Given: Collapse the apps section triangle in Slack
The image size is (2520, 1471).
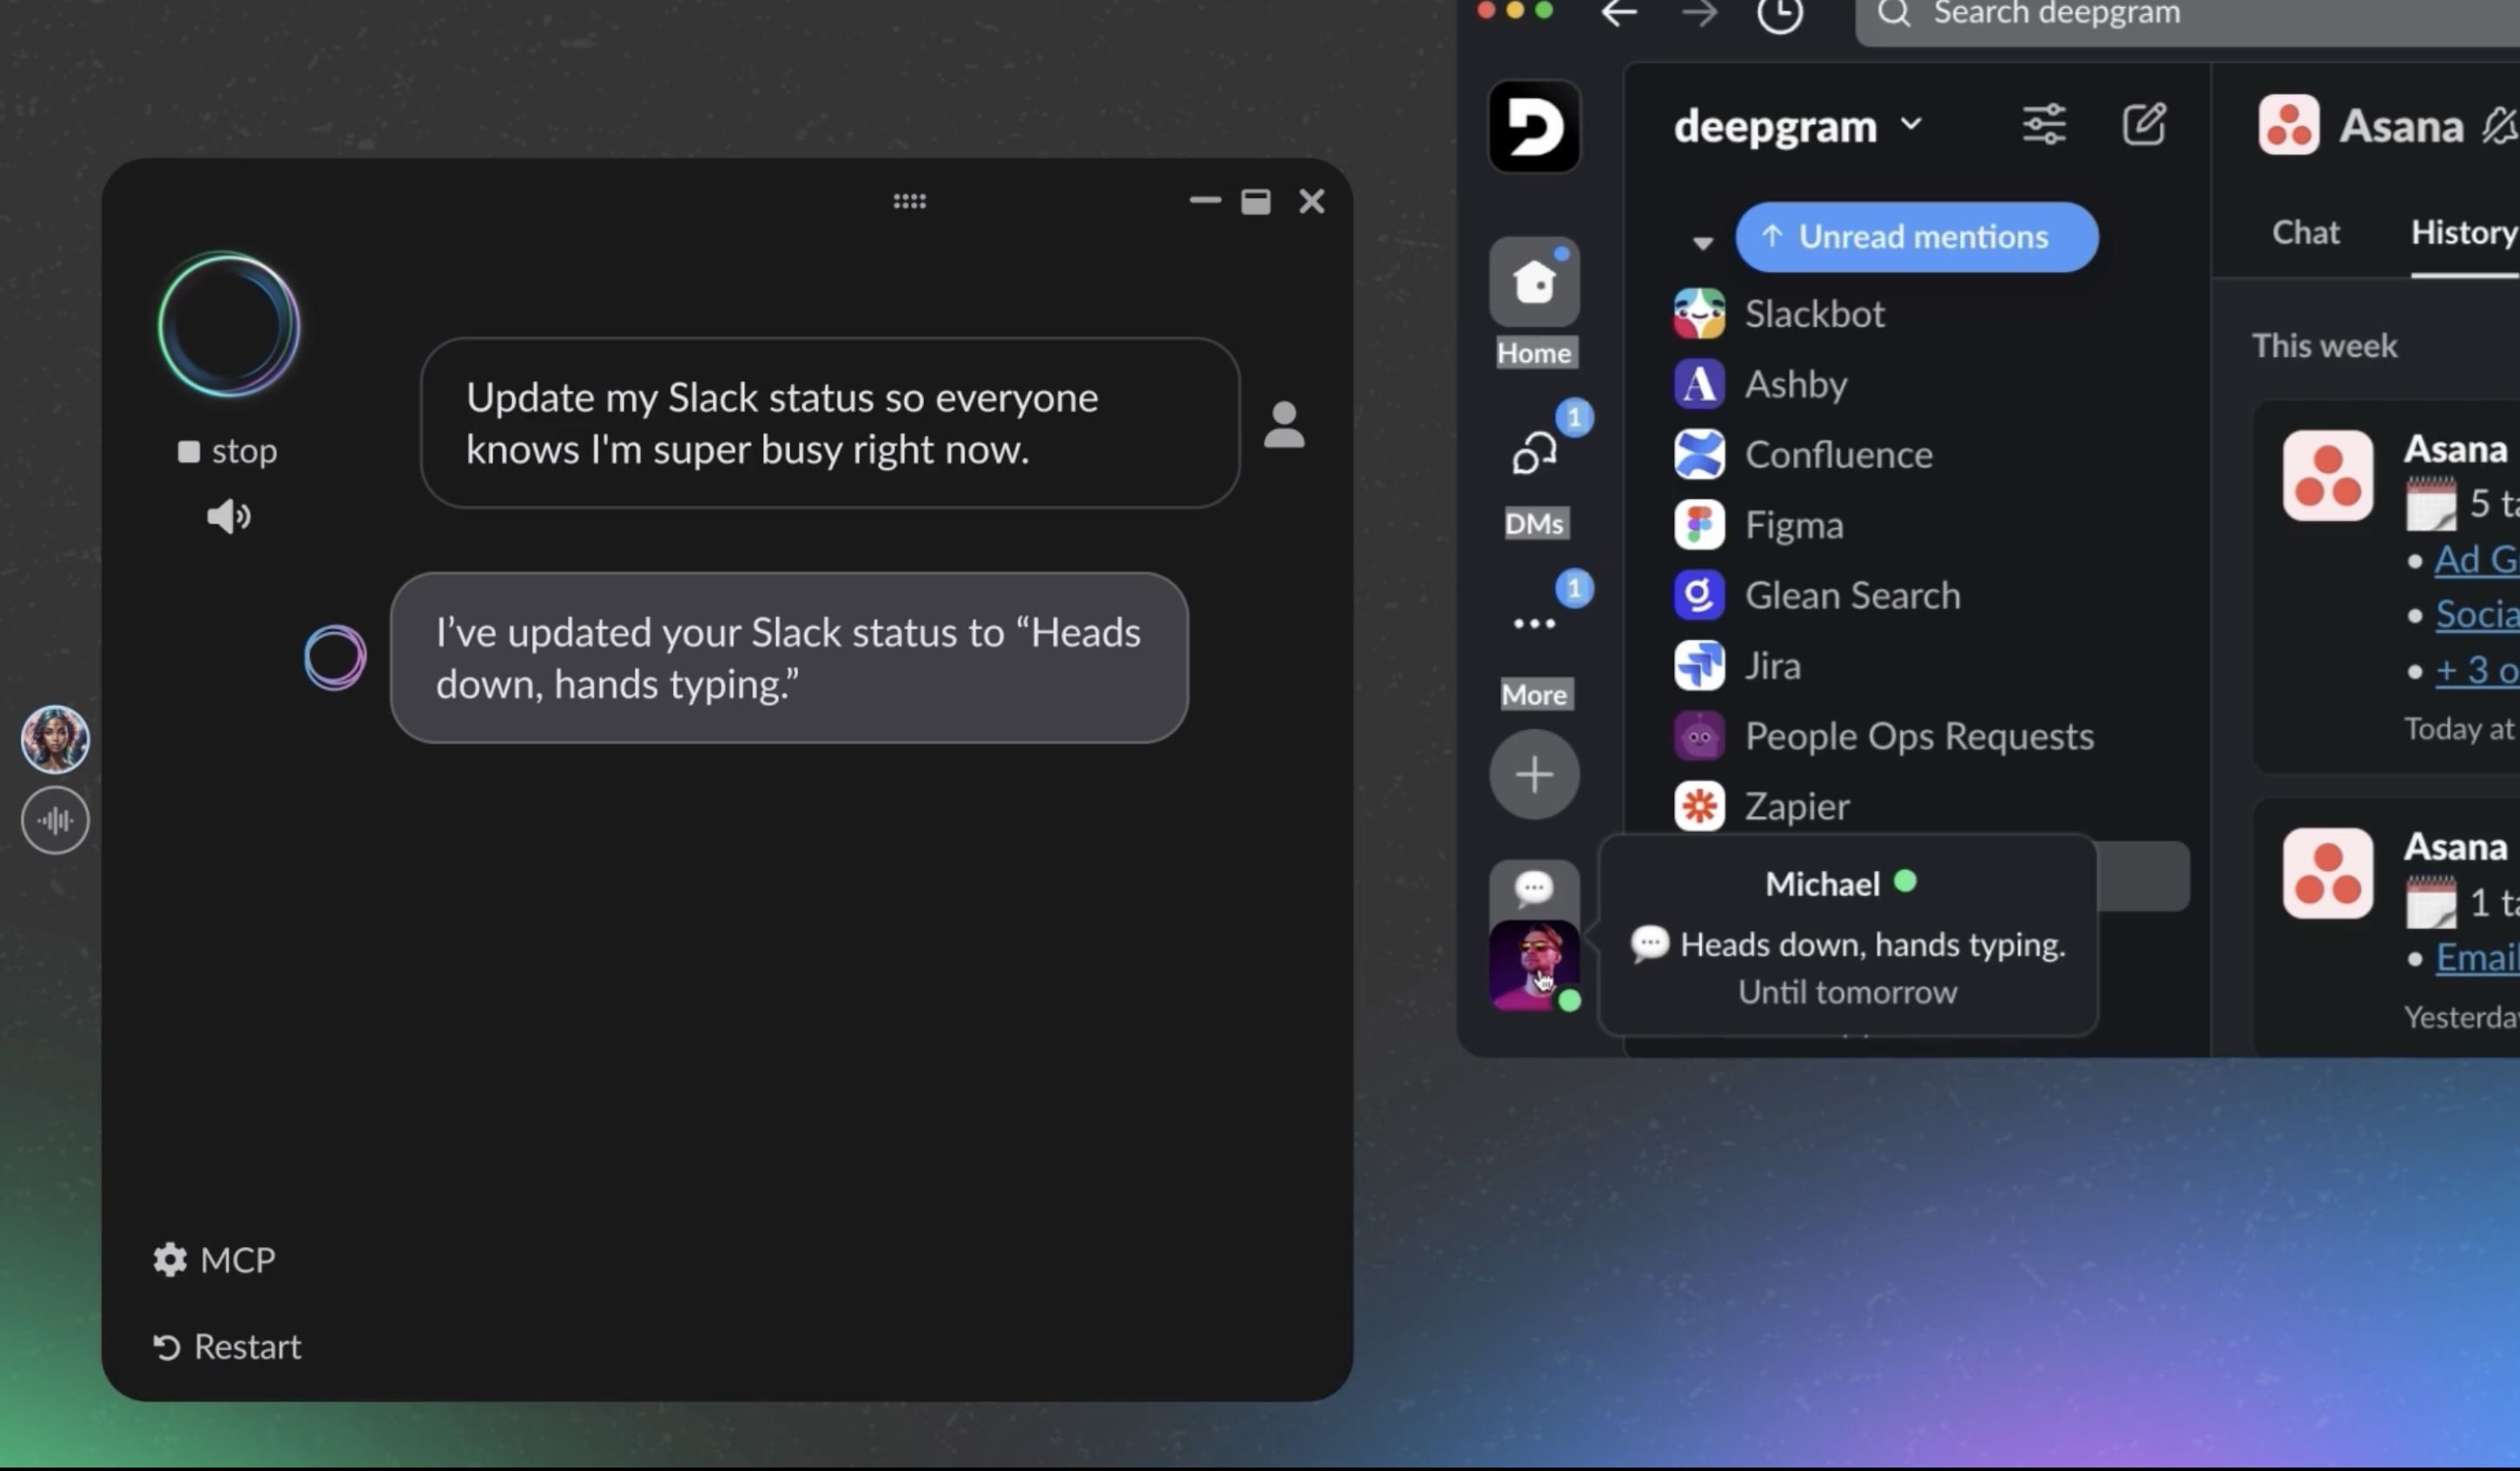Looking at the screenshot, I should tap(1702, 242).
